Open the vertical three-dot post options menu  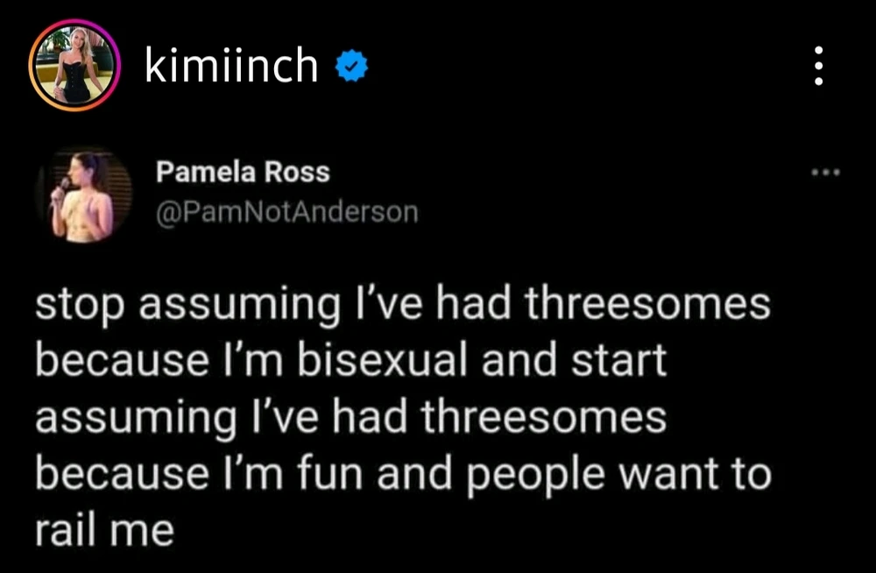(x=818, y=67)
